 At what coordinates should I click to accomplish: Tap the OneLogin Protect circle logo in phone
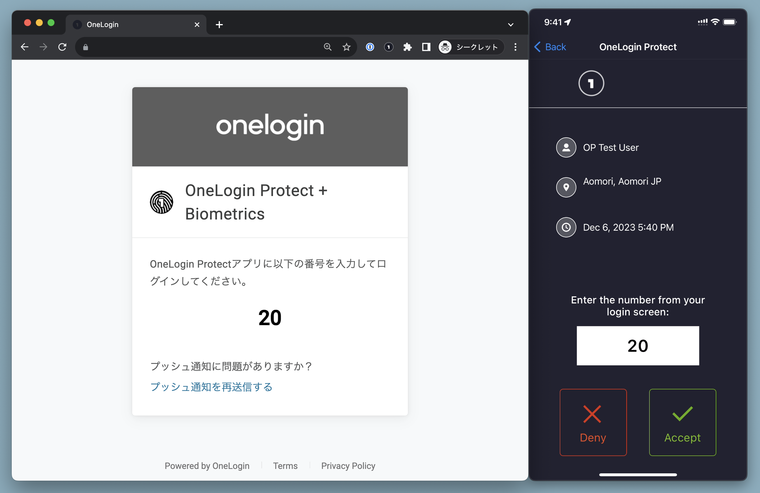tap(591, 83)
